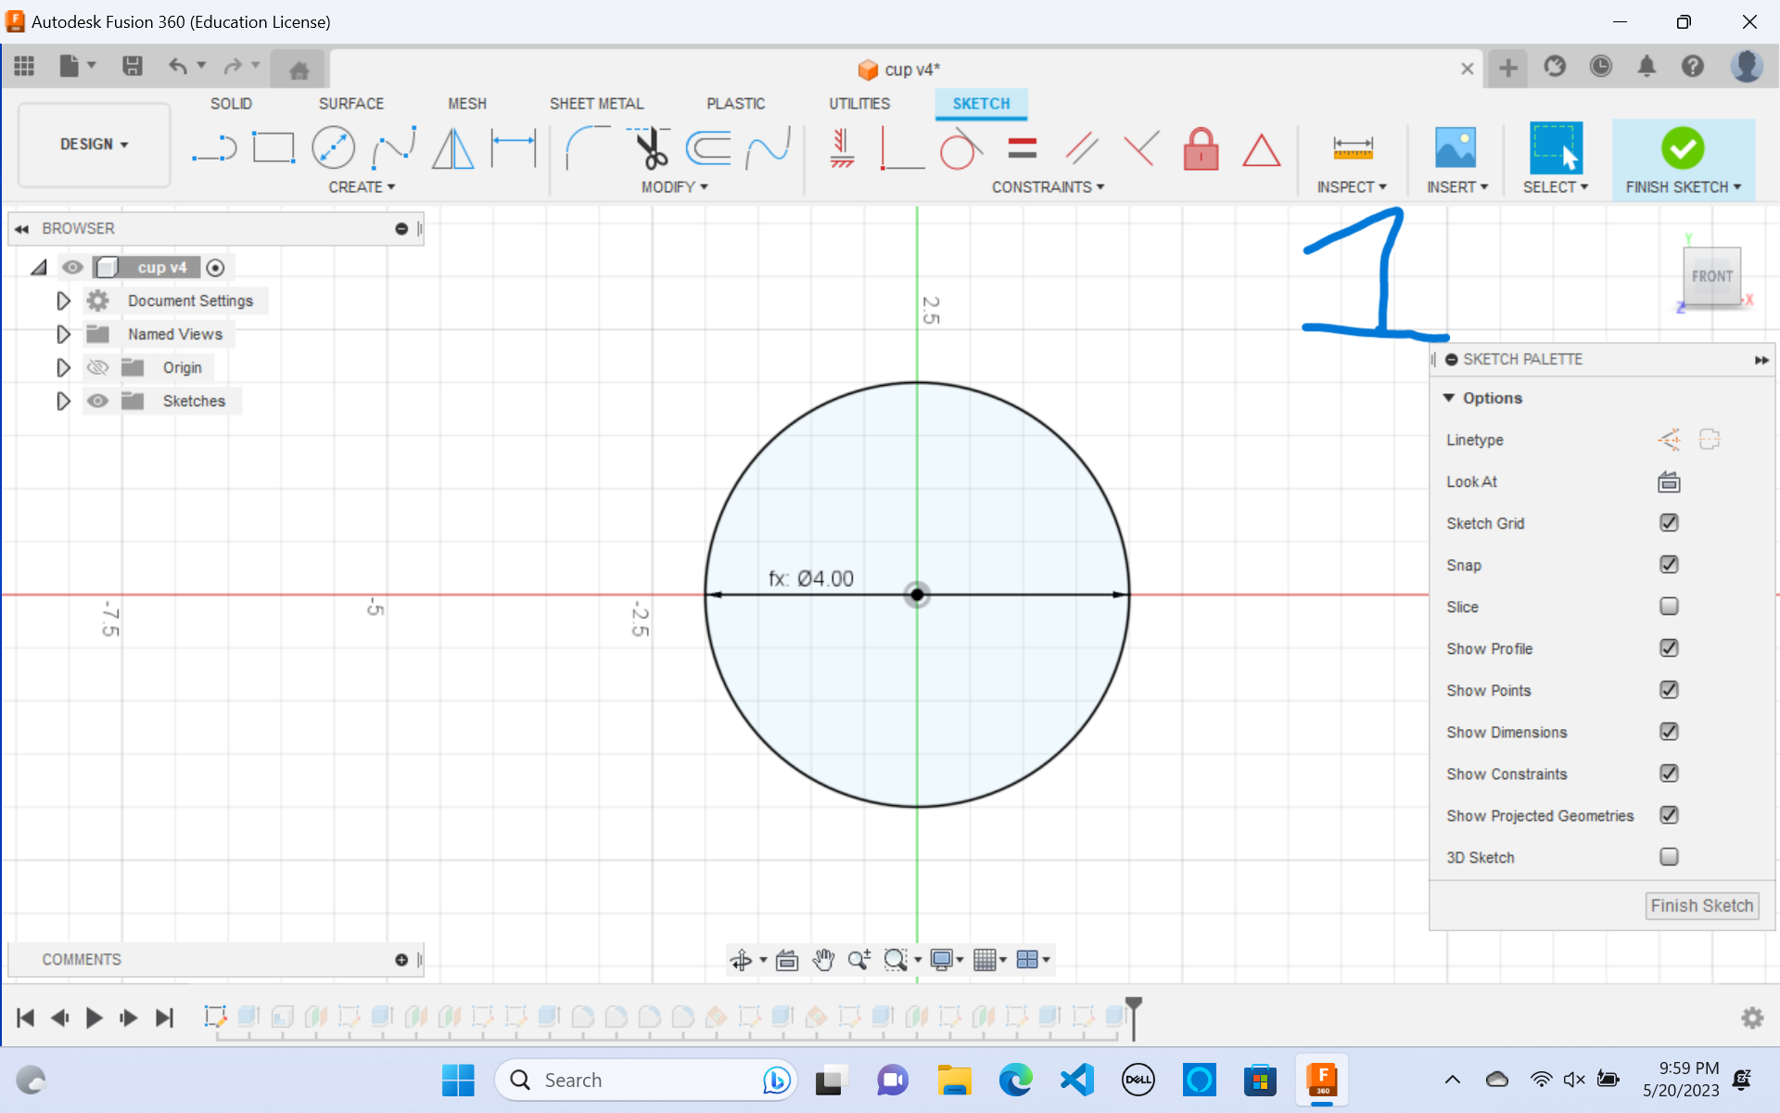Click Finish Sketch in the Sketch Palette
Screen dimensions: 1780x1113
(1701, 905)
